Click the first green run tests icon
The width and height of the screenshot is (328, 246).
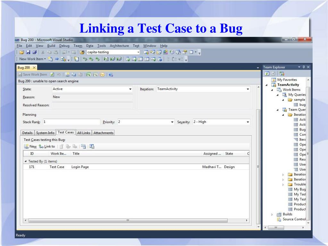coord(85,59)
